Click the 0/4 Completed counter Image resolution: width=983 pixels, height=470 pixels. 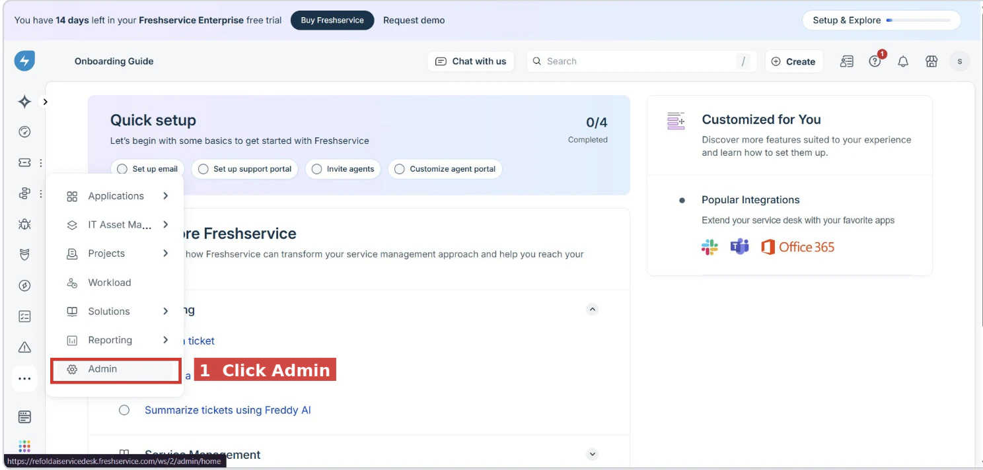(x=588, y=129)
